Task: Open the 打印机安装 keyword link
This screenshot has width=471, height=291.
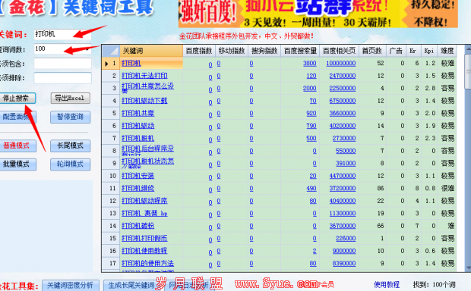Action: tap(138, 176)
